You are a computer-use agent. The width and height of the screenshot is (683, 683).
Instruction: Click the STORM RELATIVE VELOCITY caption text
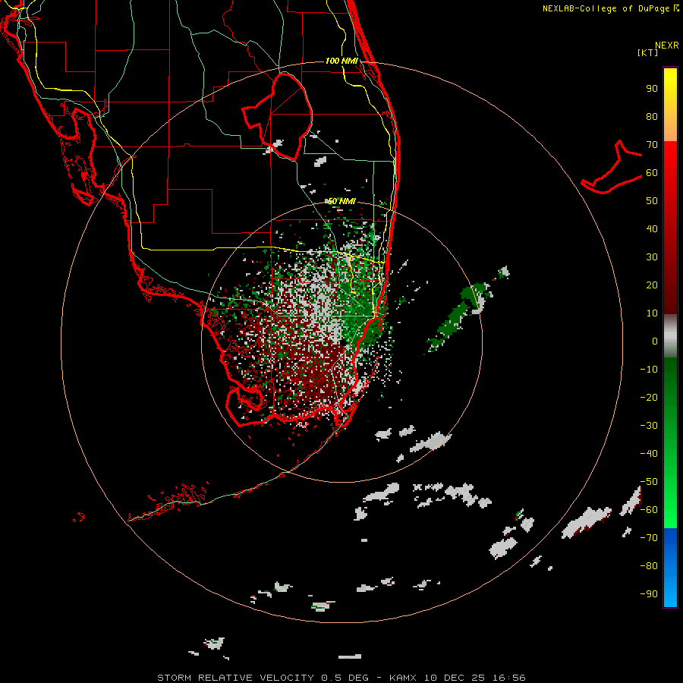pyautogui.click(x=235, y=678)
